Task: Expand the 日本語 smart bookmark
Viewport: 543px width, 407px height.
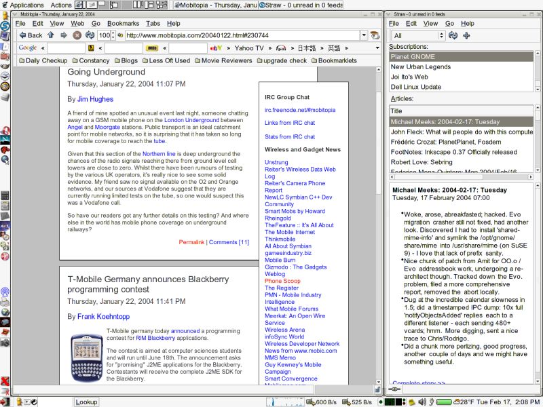Action: (322, 48)
